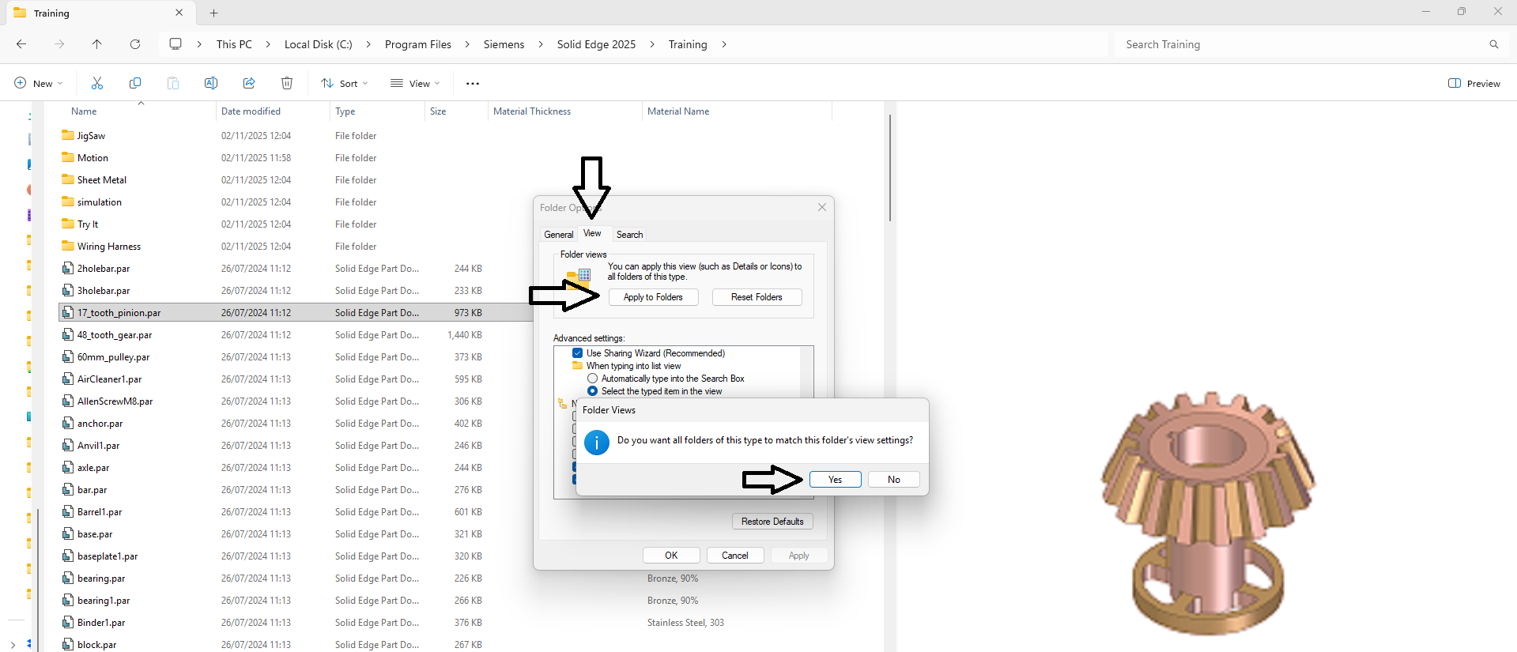
Task: Click the Wiring Harness folder icon
Action: [68, 246]
